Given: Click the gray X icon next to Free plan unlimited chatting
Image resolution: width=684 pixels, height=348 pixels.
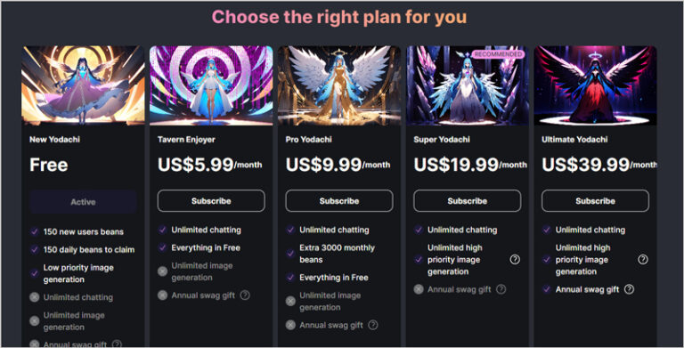Looking at the screenshot, I should [35, 297].
